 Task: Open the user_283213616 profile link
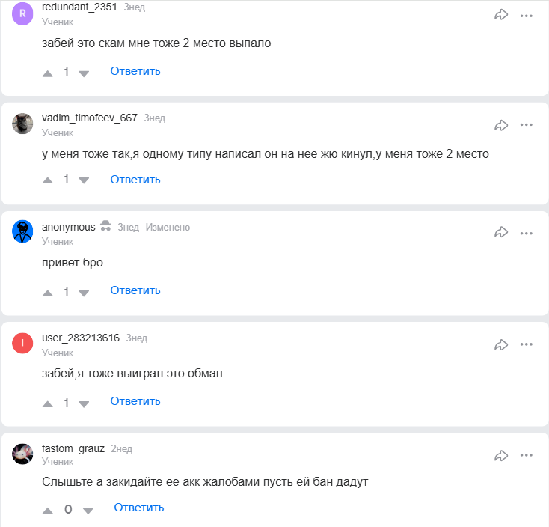tap(81, 338)
